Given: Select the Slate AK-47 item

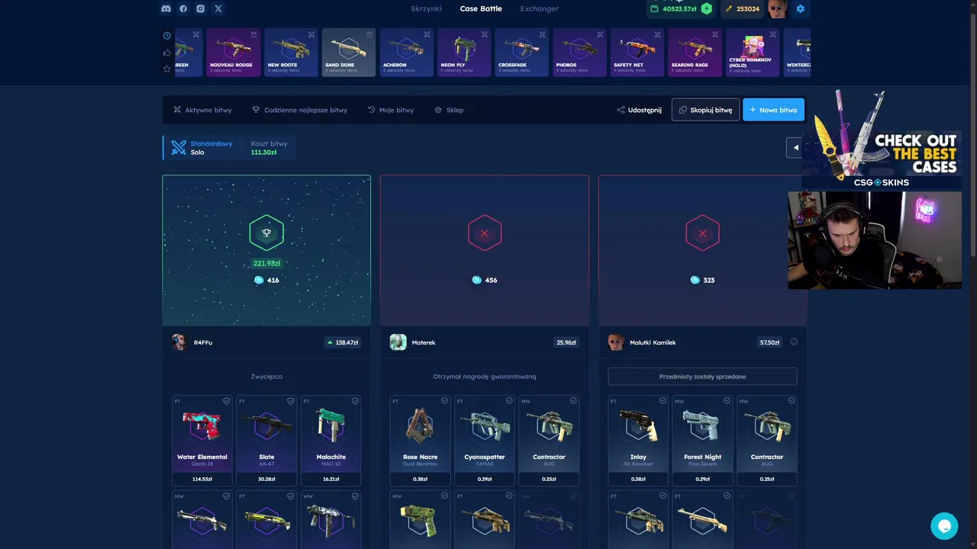Looking at the screenshot, I should tap(266, 440).
